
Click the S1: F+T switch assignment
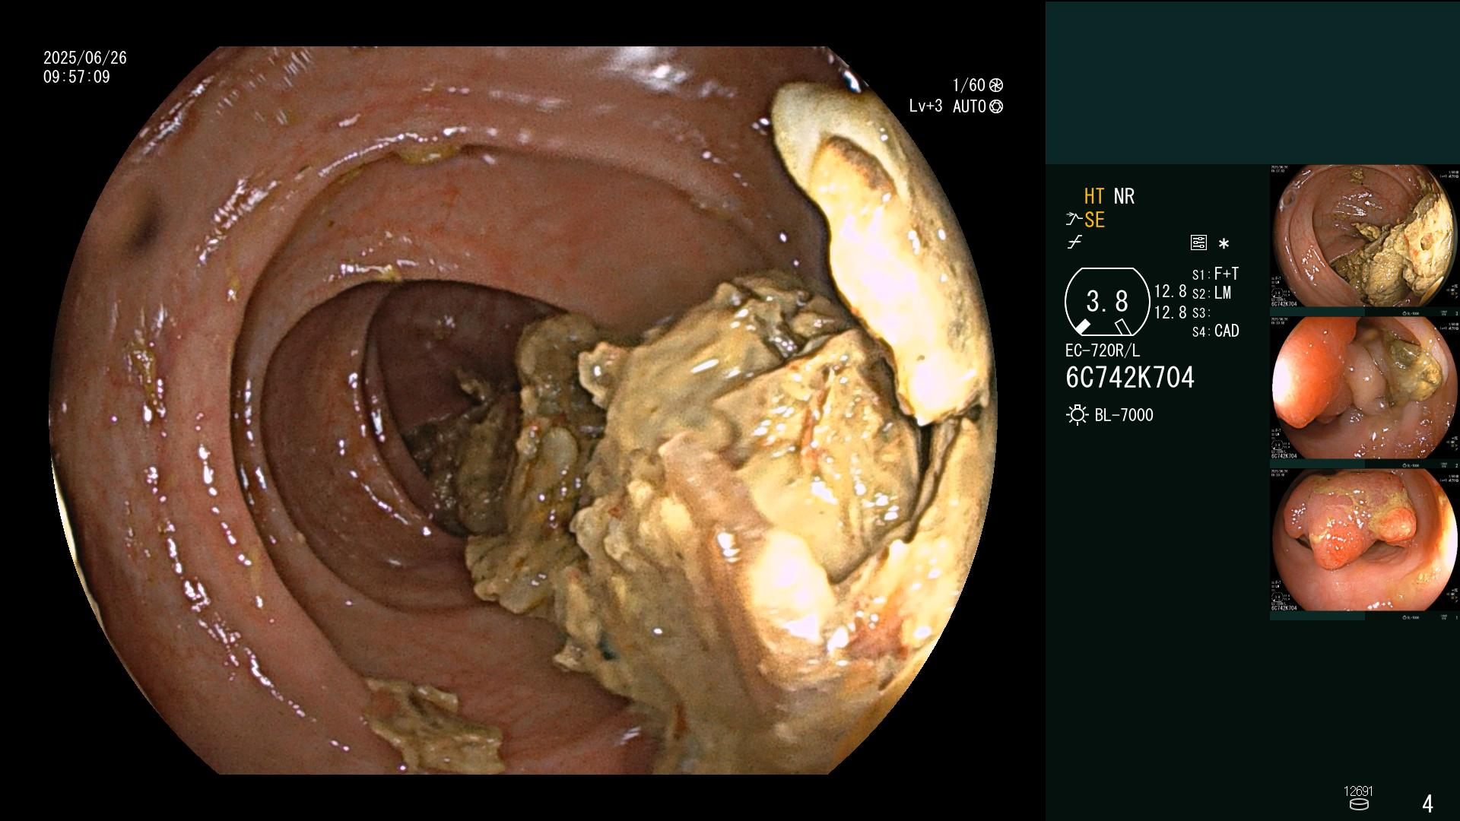click(x=1215, y=274)
